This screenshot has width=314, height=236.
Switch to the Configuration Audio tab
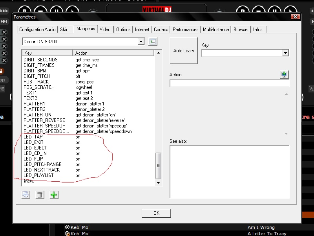[37, 29]
